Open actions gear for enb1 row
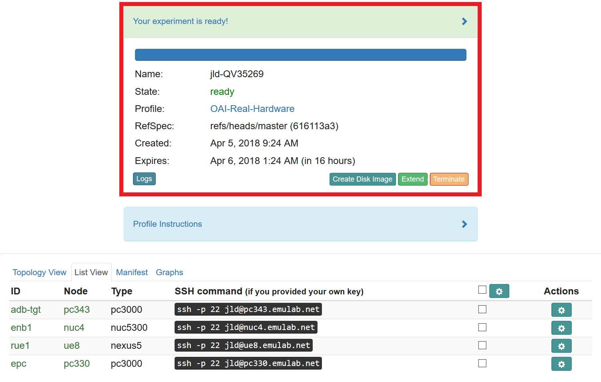 pyautogui.click(x=561, y=328)
